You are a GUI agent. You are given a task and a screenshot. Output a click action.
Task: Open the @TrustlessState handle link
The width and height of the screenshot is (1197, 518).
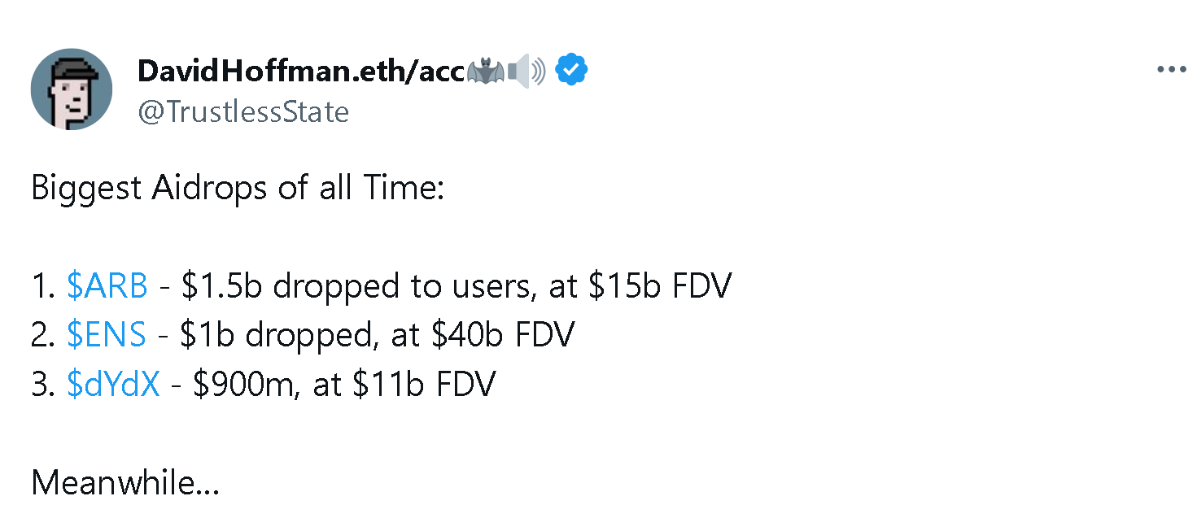click(243, 111)
